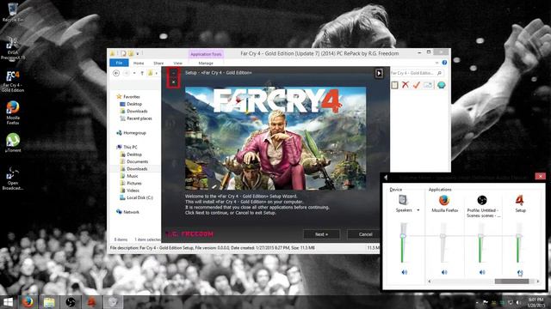Click the taskbar clock
The image size is (551, 309).
click(536, 302)
